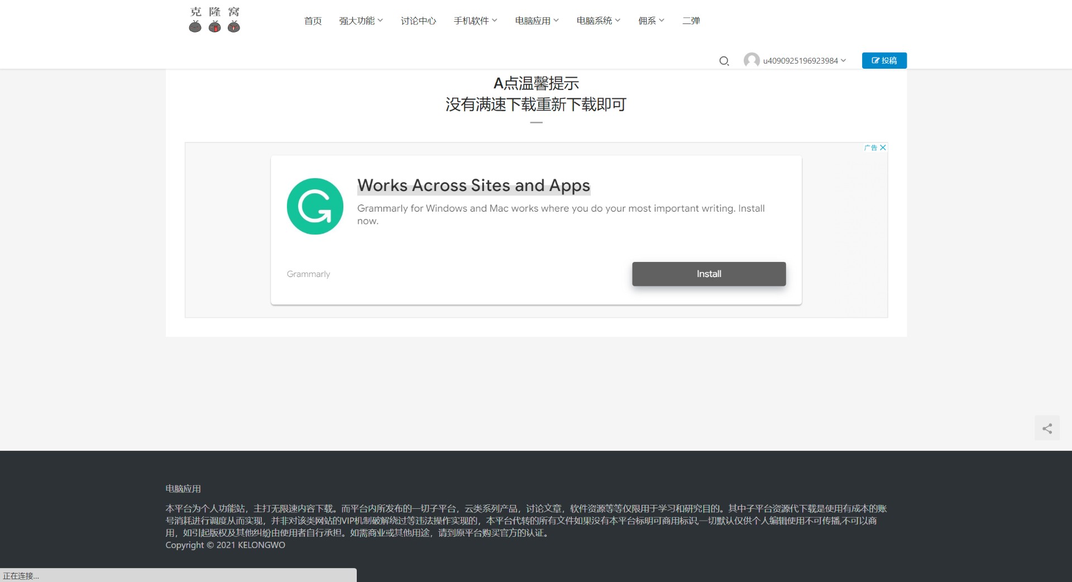Click the user avatar icon
This screenshot has width=1072, height=582.
[x=752, y=60]
